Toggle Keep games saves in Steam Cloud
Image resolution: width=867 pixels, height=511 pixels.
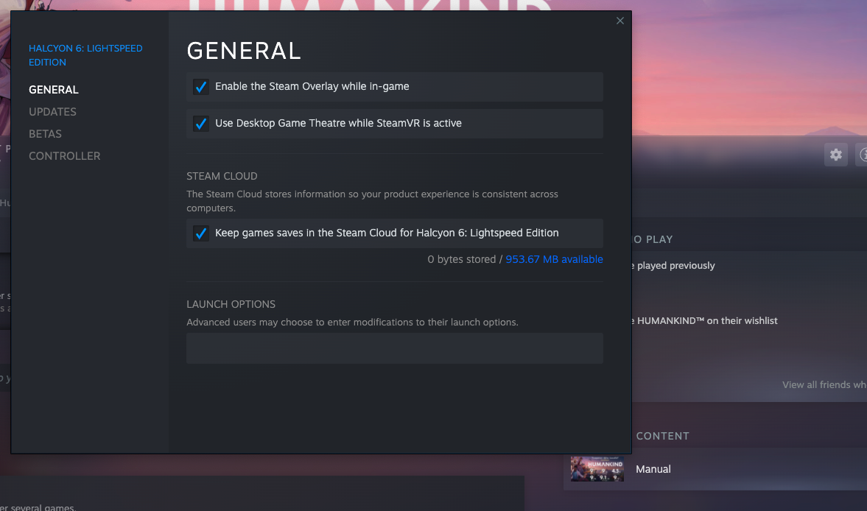(x=200, y=233)
